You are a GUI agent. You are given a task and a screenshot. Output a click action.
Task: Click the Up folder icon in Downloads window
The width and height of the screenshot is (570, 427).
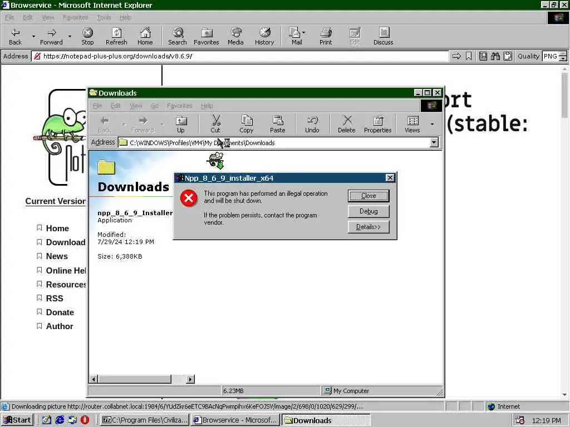[x=181, y=124]
